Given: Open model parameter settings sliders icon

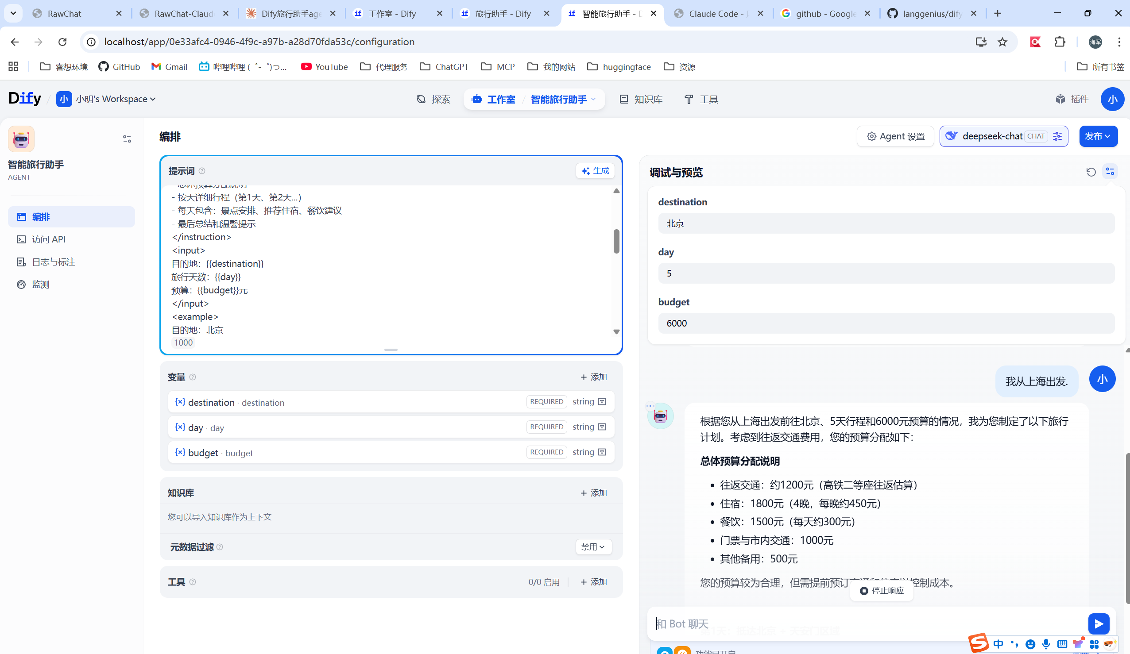Looking at the screenshot, I should click(1057, 136).
